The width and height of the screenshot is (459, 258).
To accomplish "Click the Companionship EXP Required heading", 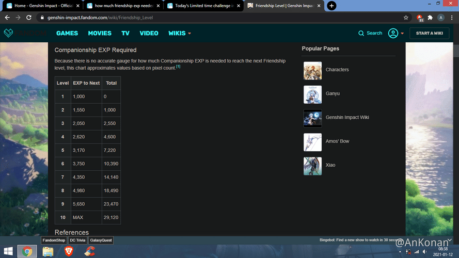I will coord(96,50).
